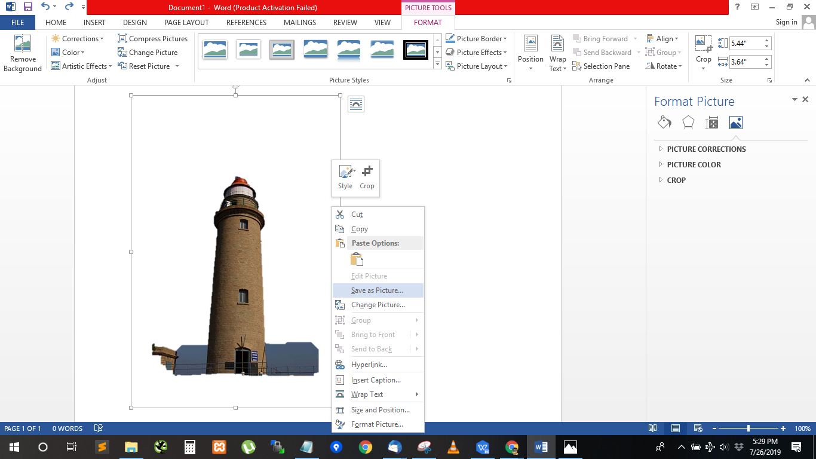This screenshot has width=816, height=459.
Task: Open the Picture Styles dialog launcher
Action: (x=510, y=80)
